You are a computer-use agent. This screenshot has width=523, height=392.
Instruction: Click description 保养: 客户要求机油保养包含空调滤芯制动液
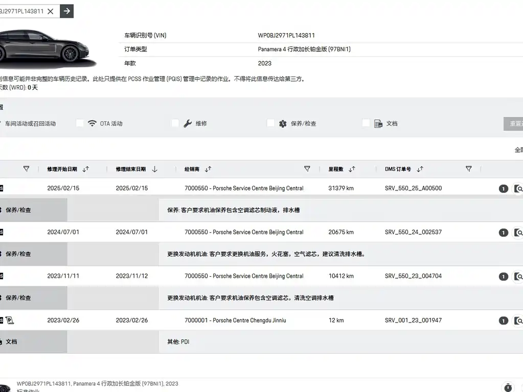pyautogui.click(x=234, y=210)
